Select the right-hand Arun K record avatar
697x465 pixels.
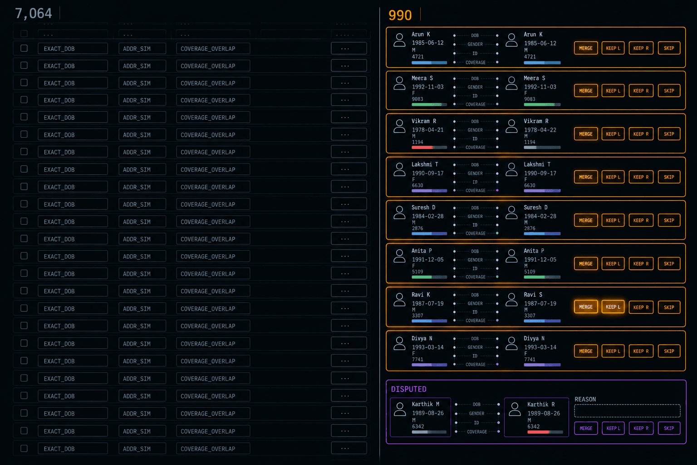pyautogui.click(x=511, y=40)
